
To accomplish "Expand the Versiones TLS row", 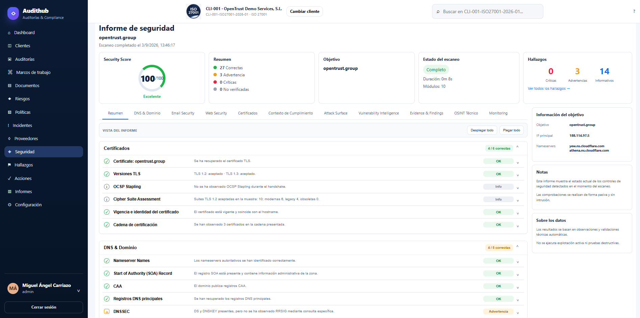I will tap(518, 176).
